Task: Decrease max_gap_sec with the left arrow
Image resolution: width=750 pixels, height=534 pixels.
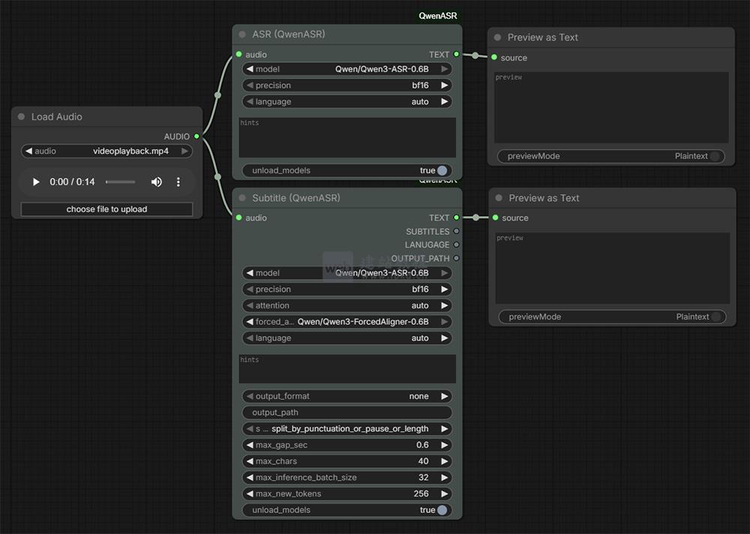Action: (249, 445)
